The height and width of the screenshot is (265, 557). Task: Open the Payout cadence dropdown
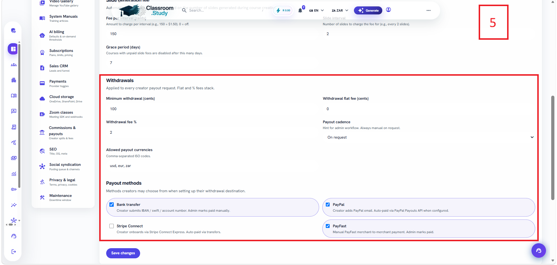pyautogui.click(x=429, y=137)
